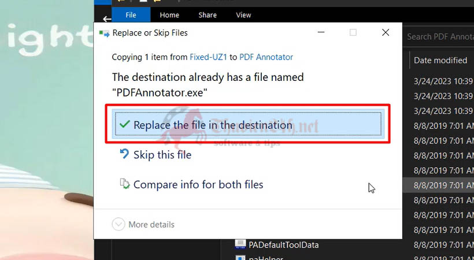
Task: Click the blue skip arrow icon
Action: (124, 154)
